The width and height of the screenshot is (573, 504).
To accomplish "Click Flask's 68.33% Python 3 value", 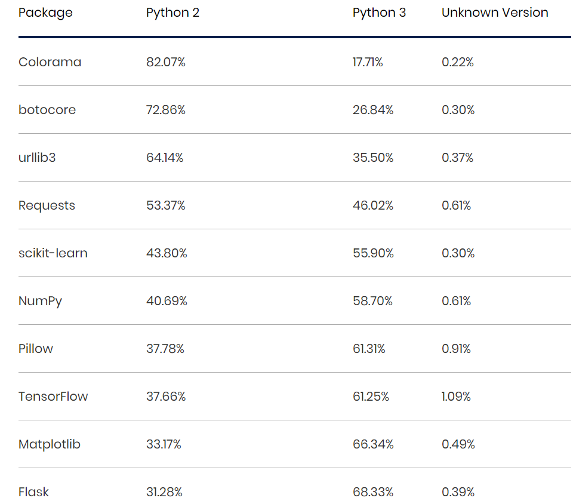I will [x=374, y=492].
